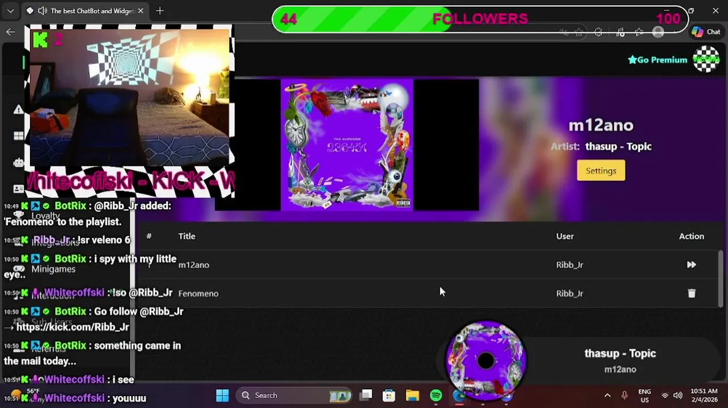
Task: Open the Wi-Fi network tray icon
Action: point(665,396)
